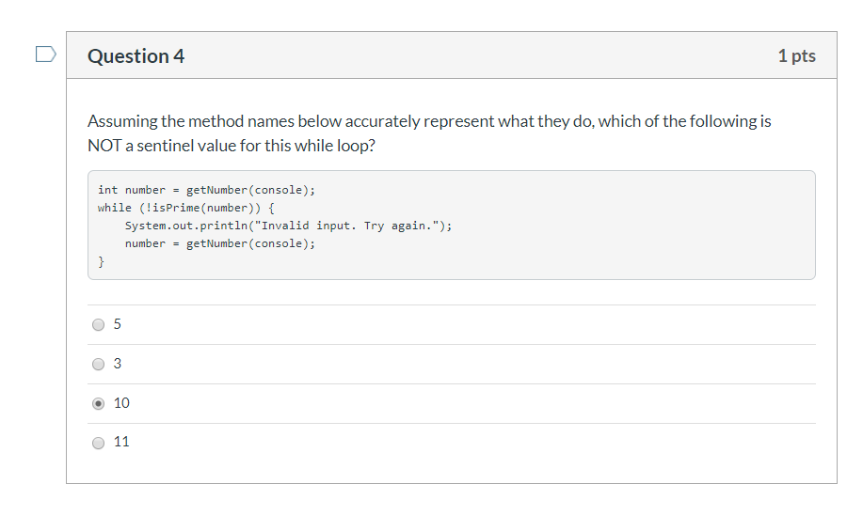
Task: Choose the radio button for answer 11
Action: click(x=99, y=443)
